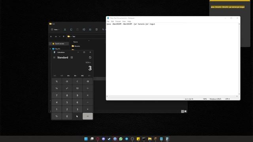This screenshot has height=142, width=253.
Task: Select Quick access in Explorer sidebar
Action: tap(59, 44)
